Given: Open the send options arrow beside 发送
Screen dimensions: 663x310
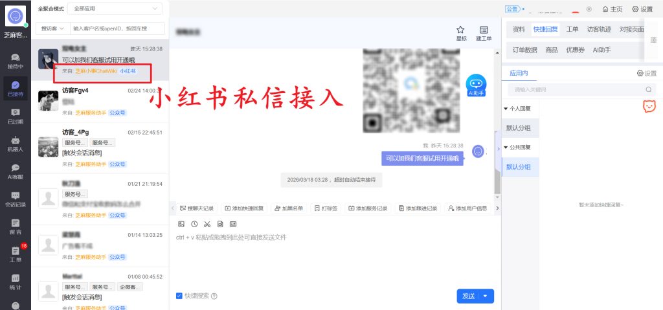Looking at the screenshot, I should (x=486, y=296).
